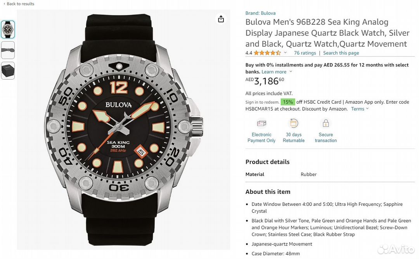Click the Search this page link

[341, 53]
